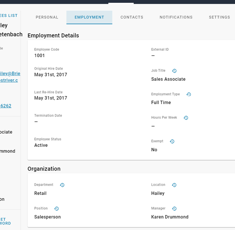Show Manager history icon
Screen dimensions: 235x230
click(174, 209)
